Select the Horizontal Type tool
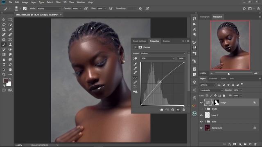Viewport: 262px width, 147px height. [4, 65]
